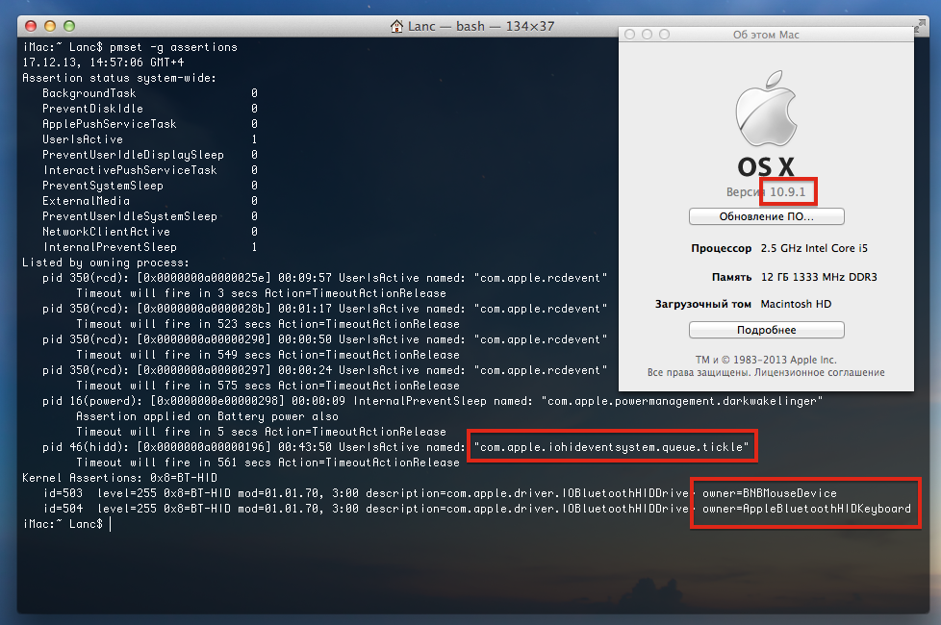Click Timeout will fire in 523 secs line
941x625 pixels.
(267, 324)
